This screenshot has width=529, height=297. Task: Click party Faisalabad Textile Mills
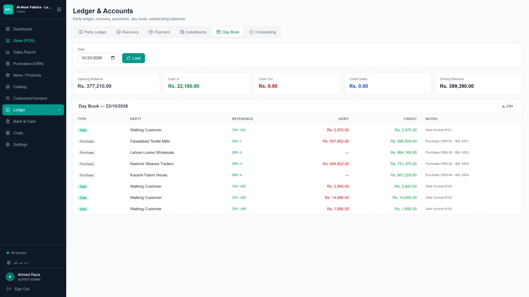pyautogui.click(x=150, y=141)
